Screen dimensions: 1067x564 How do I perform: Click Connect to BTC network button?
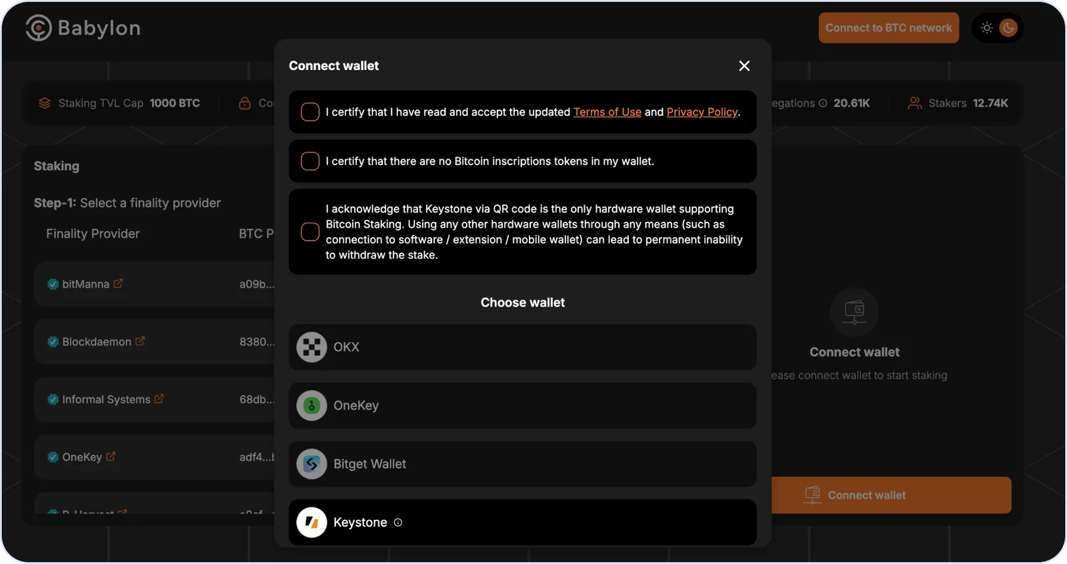(x=889, y=28)
